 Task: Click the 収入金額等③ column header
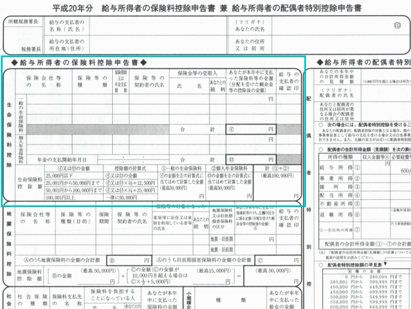[x=375, y=157]
